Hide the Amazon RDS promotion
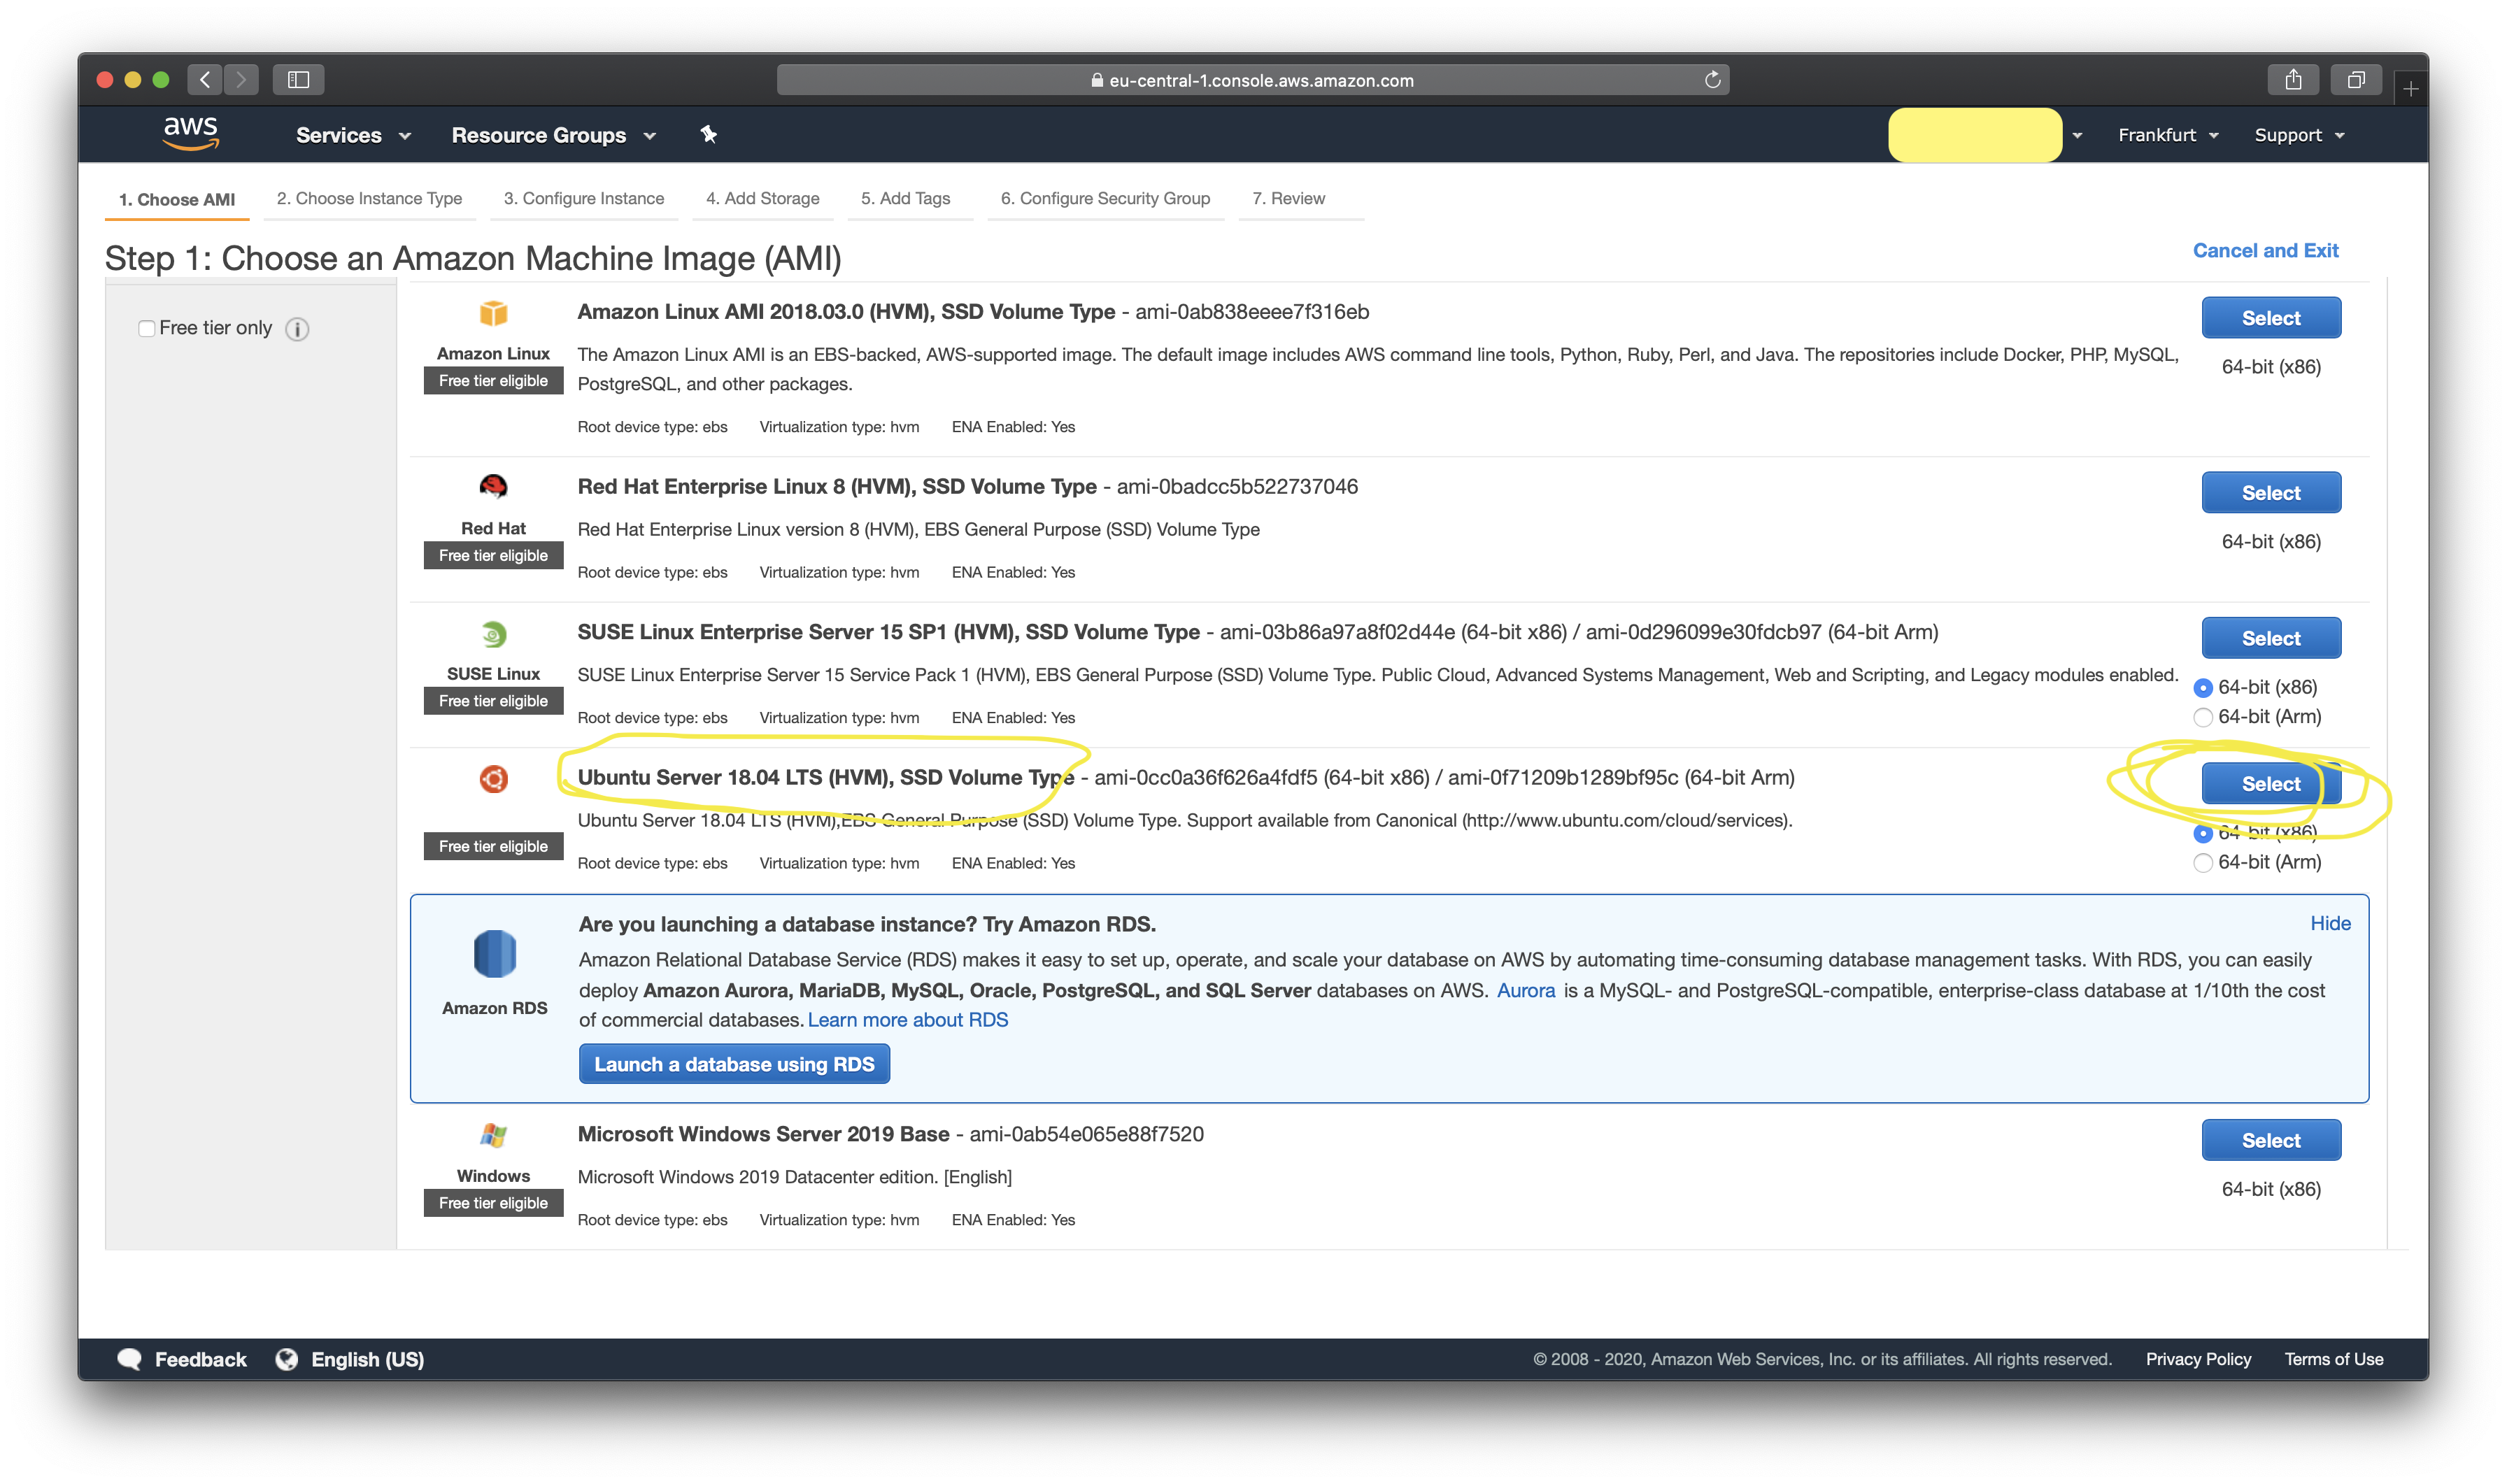 2329,924
